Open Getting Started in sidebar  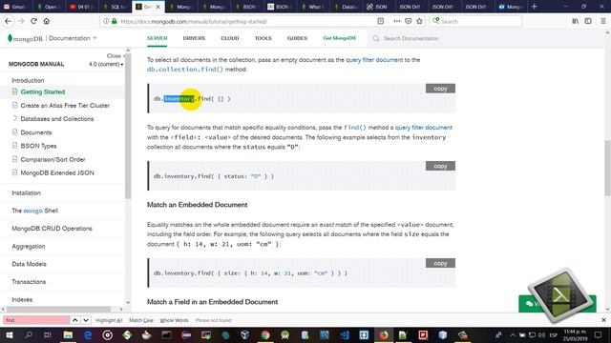[x=43, y=91]
